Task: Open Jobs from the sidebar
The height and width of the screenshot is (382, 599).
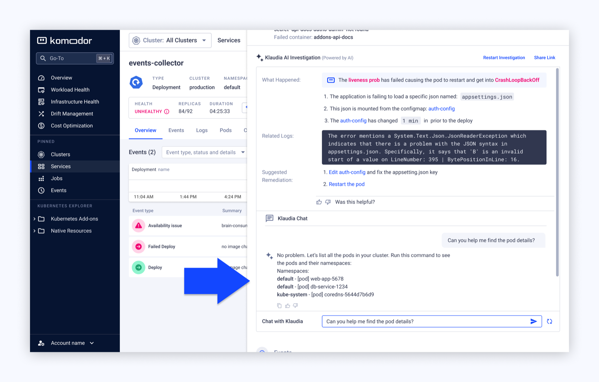Action: click(57, 178)
